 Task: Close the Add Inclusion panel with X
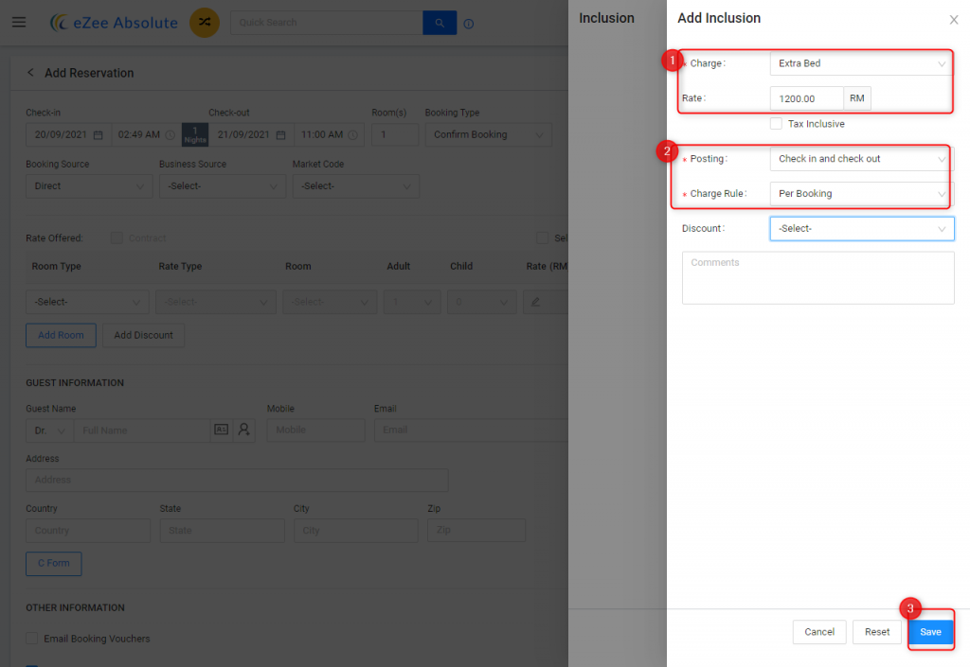tap(953, 20)
